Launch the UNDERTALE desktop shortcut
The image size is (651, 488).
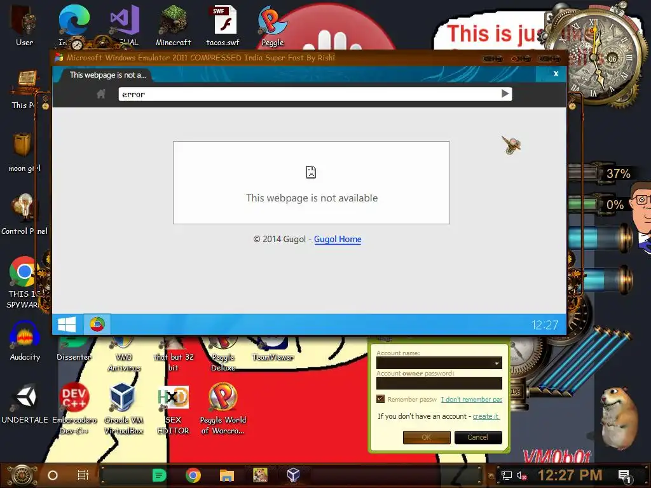point(25,403)
